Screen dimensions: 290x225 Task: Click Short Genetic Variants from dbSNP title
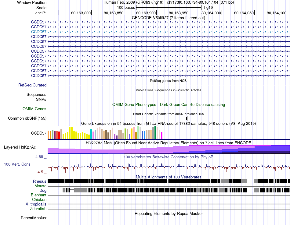pos(169,114)
